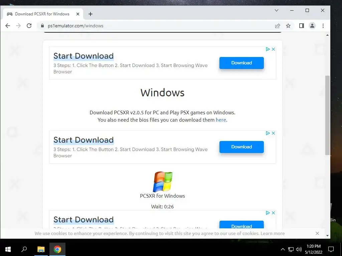Image resolution: width=342 pixels, height=256 pixels.
Task: Open AdChoices icon on top ad
Action: tap(268, 49)
